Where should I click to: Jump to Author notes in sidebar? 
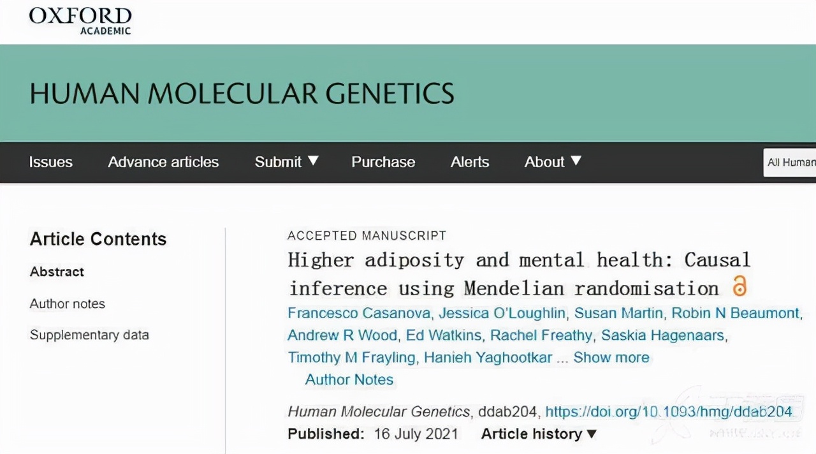click(x=68, y=304)
